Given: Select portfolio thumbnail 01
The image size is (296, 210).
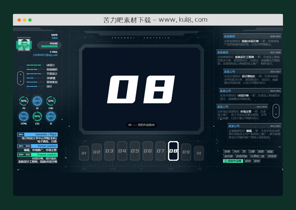Looking at the screenshot, I should [84, 153].
